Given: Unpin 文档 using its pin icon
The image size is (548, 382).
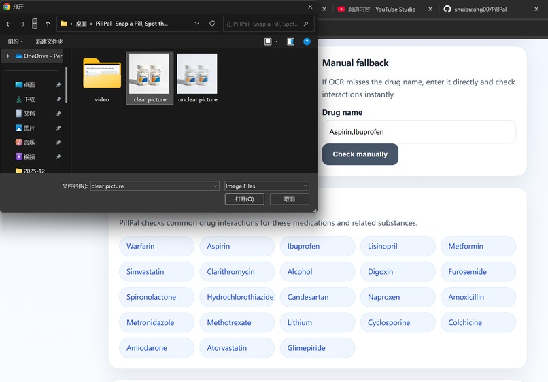Looking at the screenshot, I should click(58, 114).
